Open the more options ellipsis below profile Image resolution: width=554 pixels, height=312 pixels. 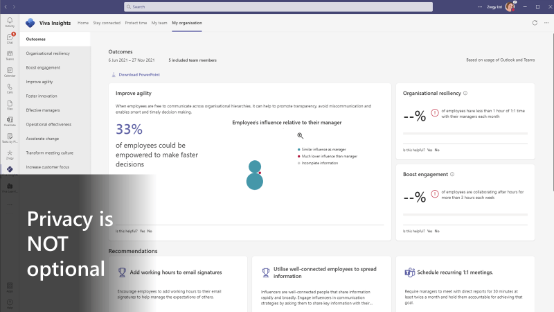(x=545, y=23)
